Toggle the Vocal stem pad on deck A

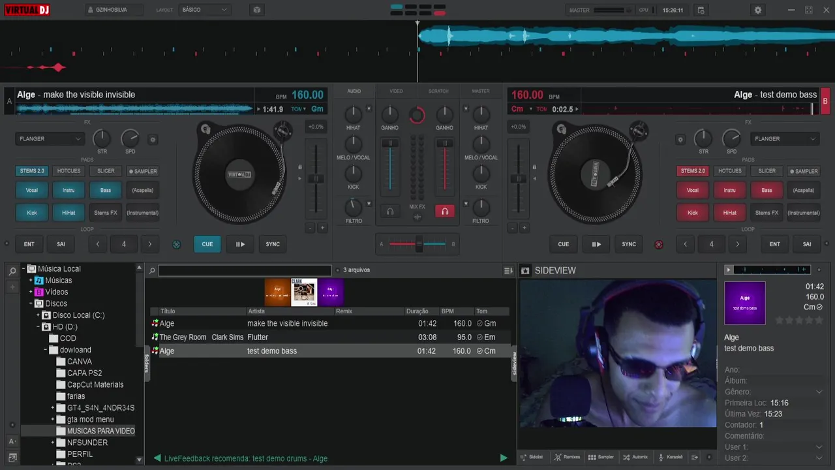[32, 190]
